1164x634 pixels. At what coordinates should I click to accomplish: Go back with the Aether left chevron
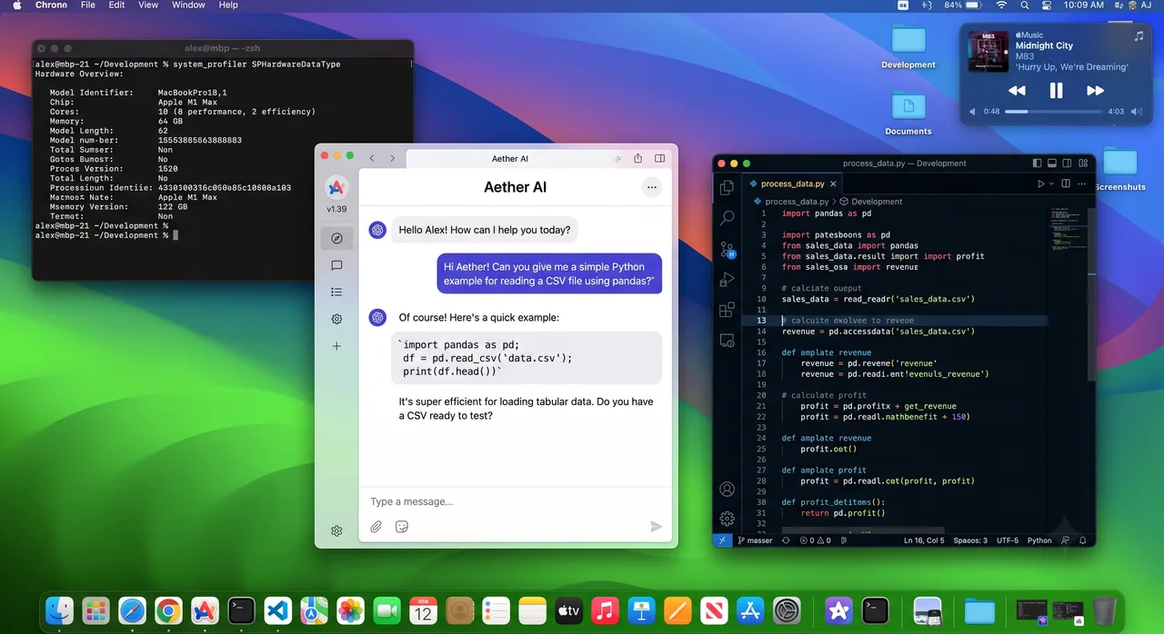(372, 158)
